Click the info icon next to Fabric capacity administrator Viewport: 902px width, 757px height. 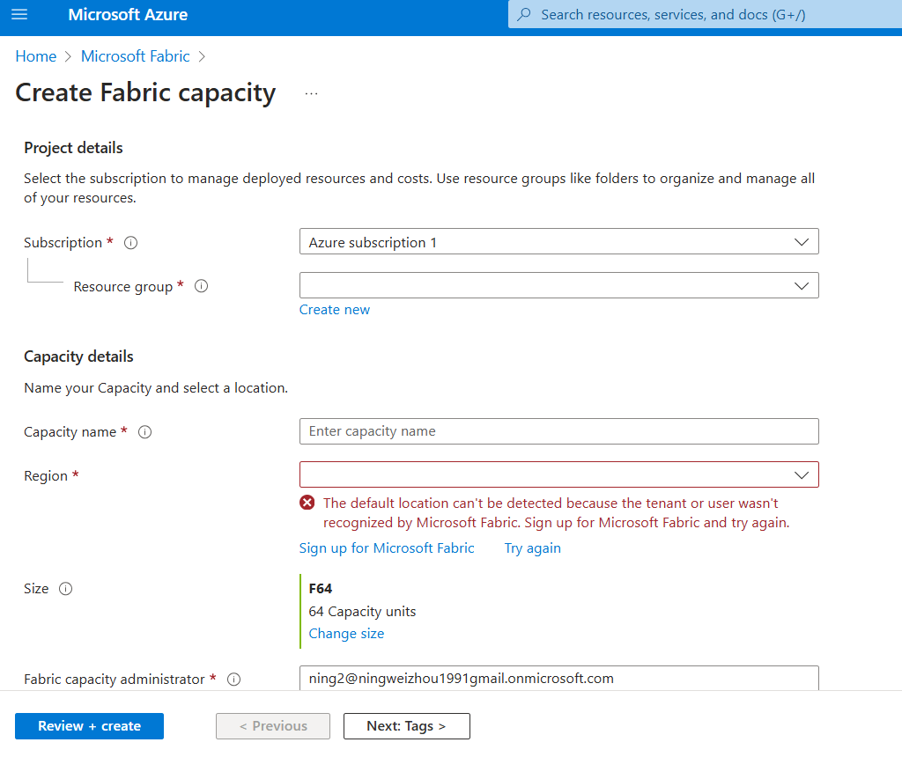233,679
